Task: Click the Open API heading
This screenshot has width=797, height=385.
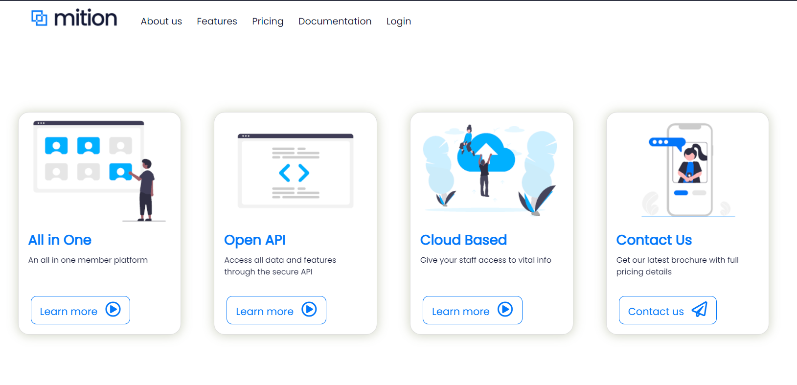Action: [255, 240]
